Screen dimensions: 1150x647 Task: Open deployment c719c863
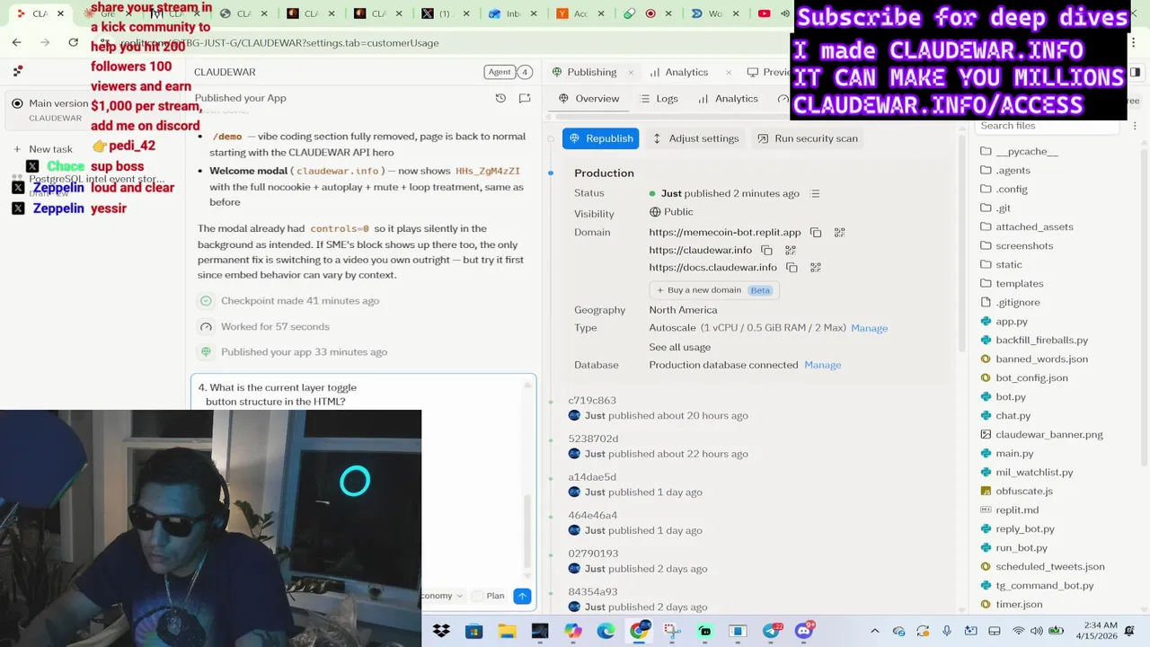[592, 401]
